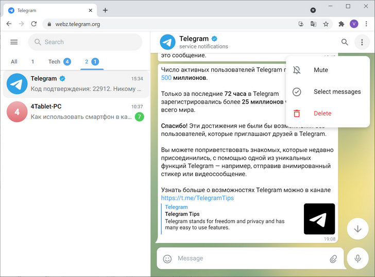
Task: Click the verified badge beside Telegram header
Action: (214, 39)
